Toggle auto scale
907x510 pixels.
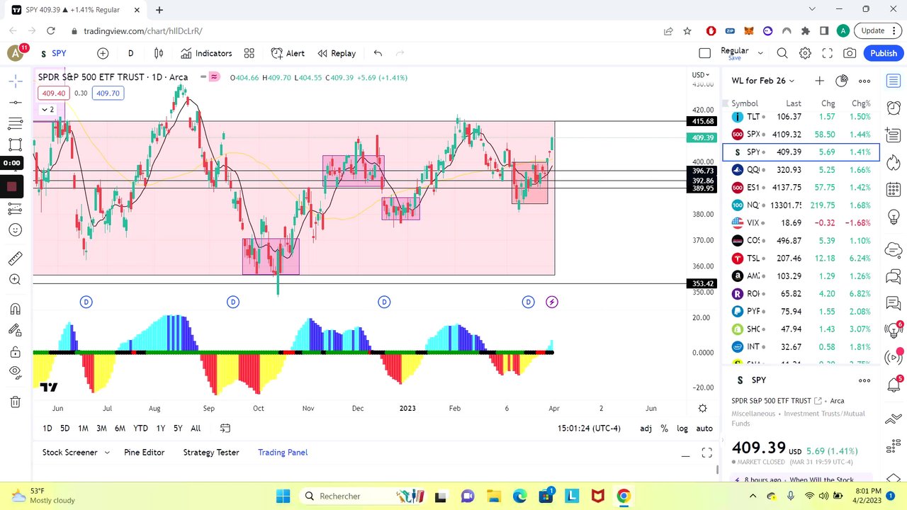(x=704, y=428)
